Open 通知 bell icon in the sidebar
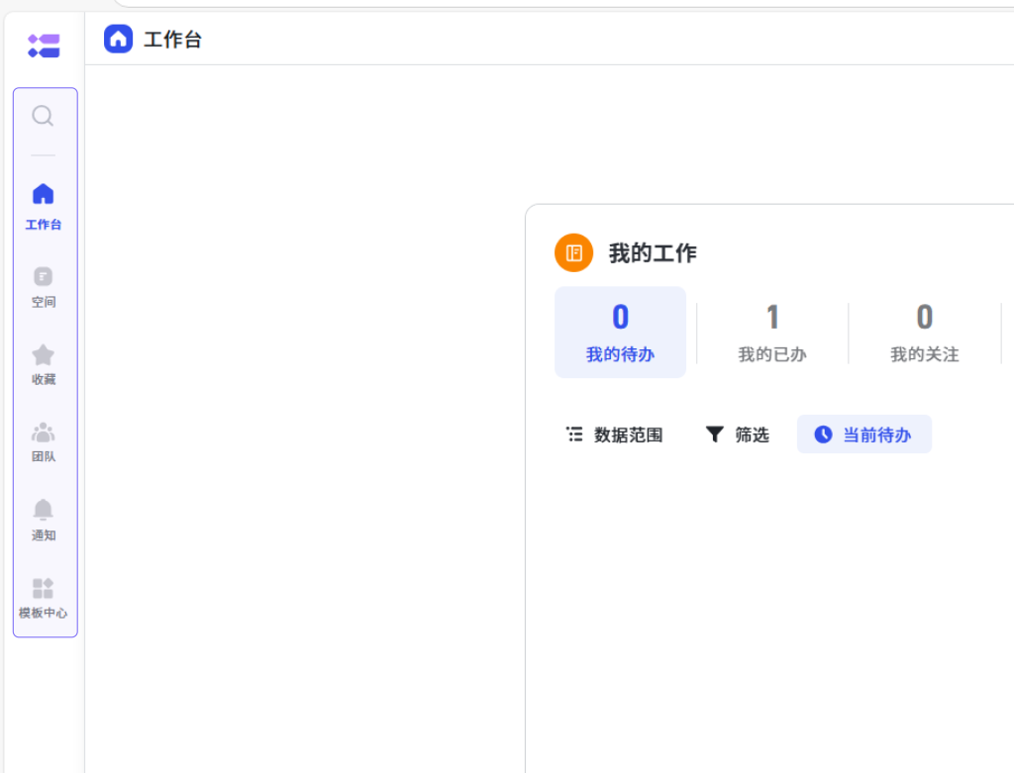 point(43,520)
